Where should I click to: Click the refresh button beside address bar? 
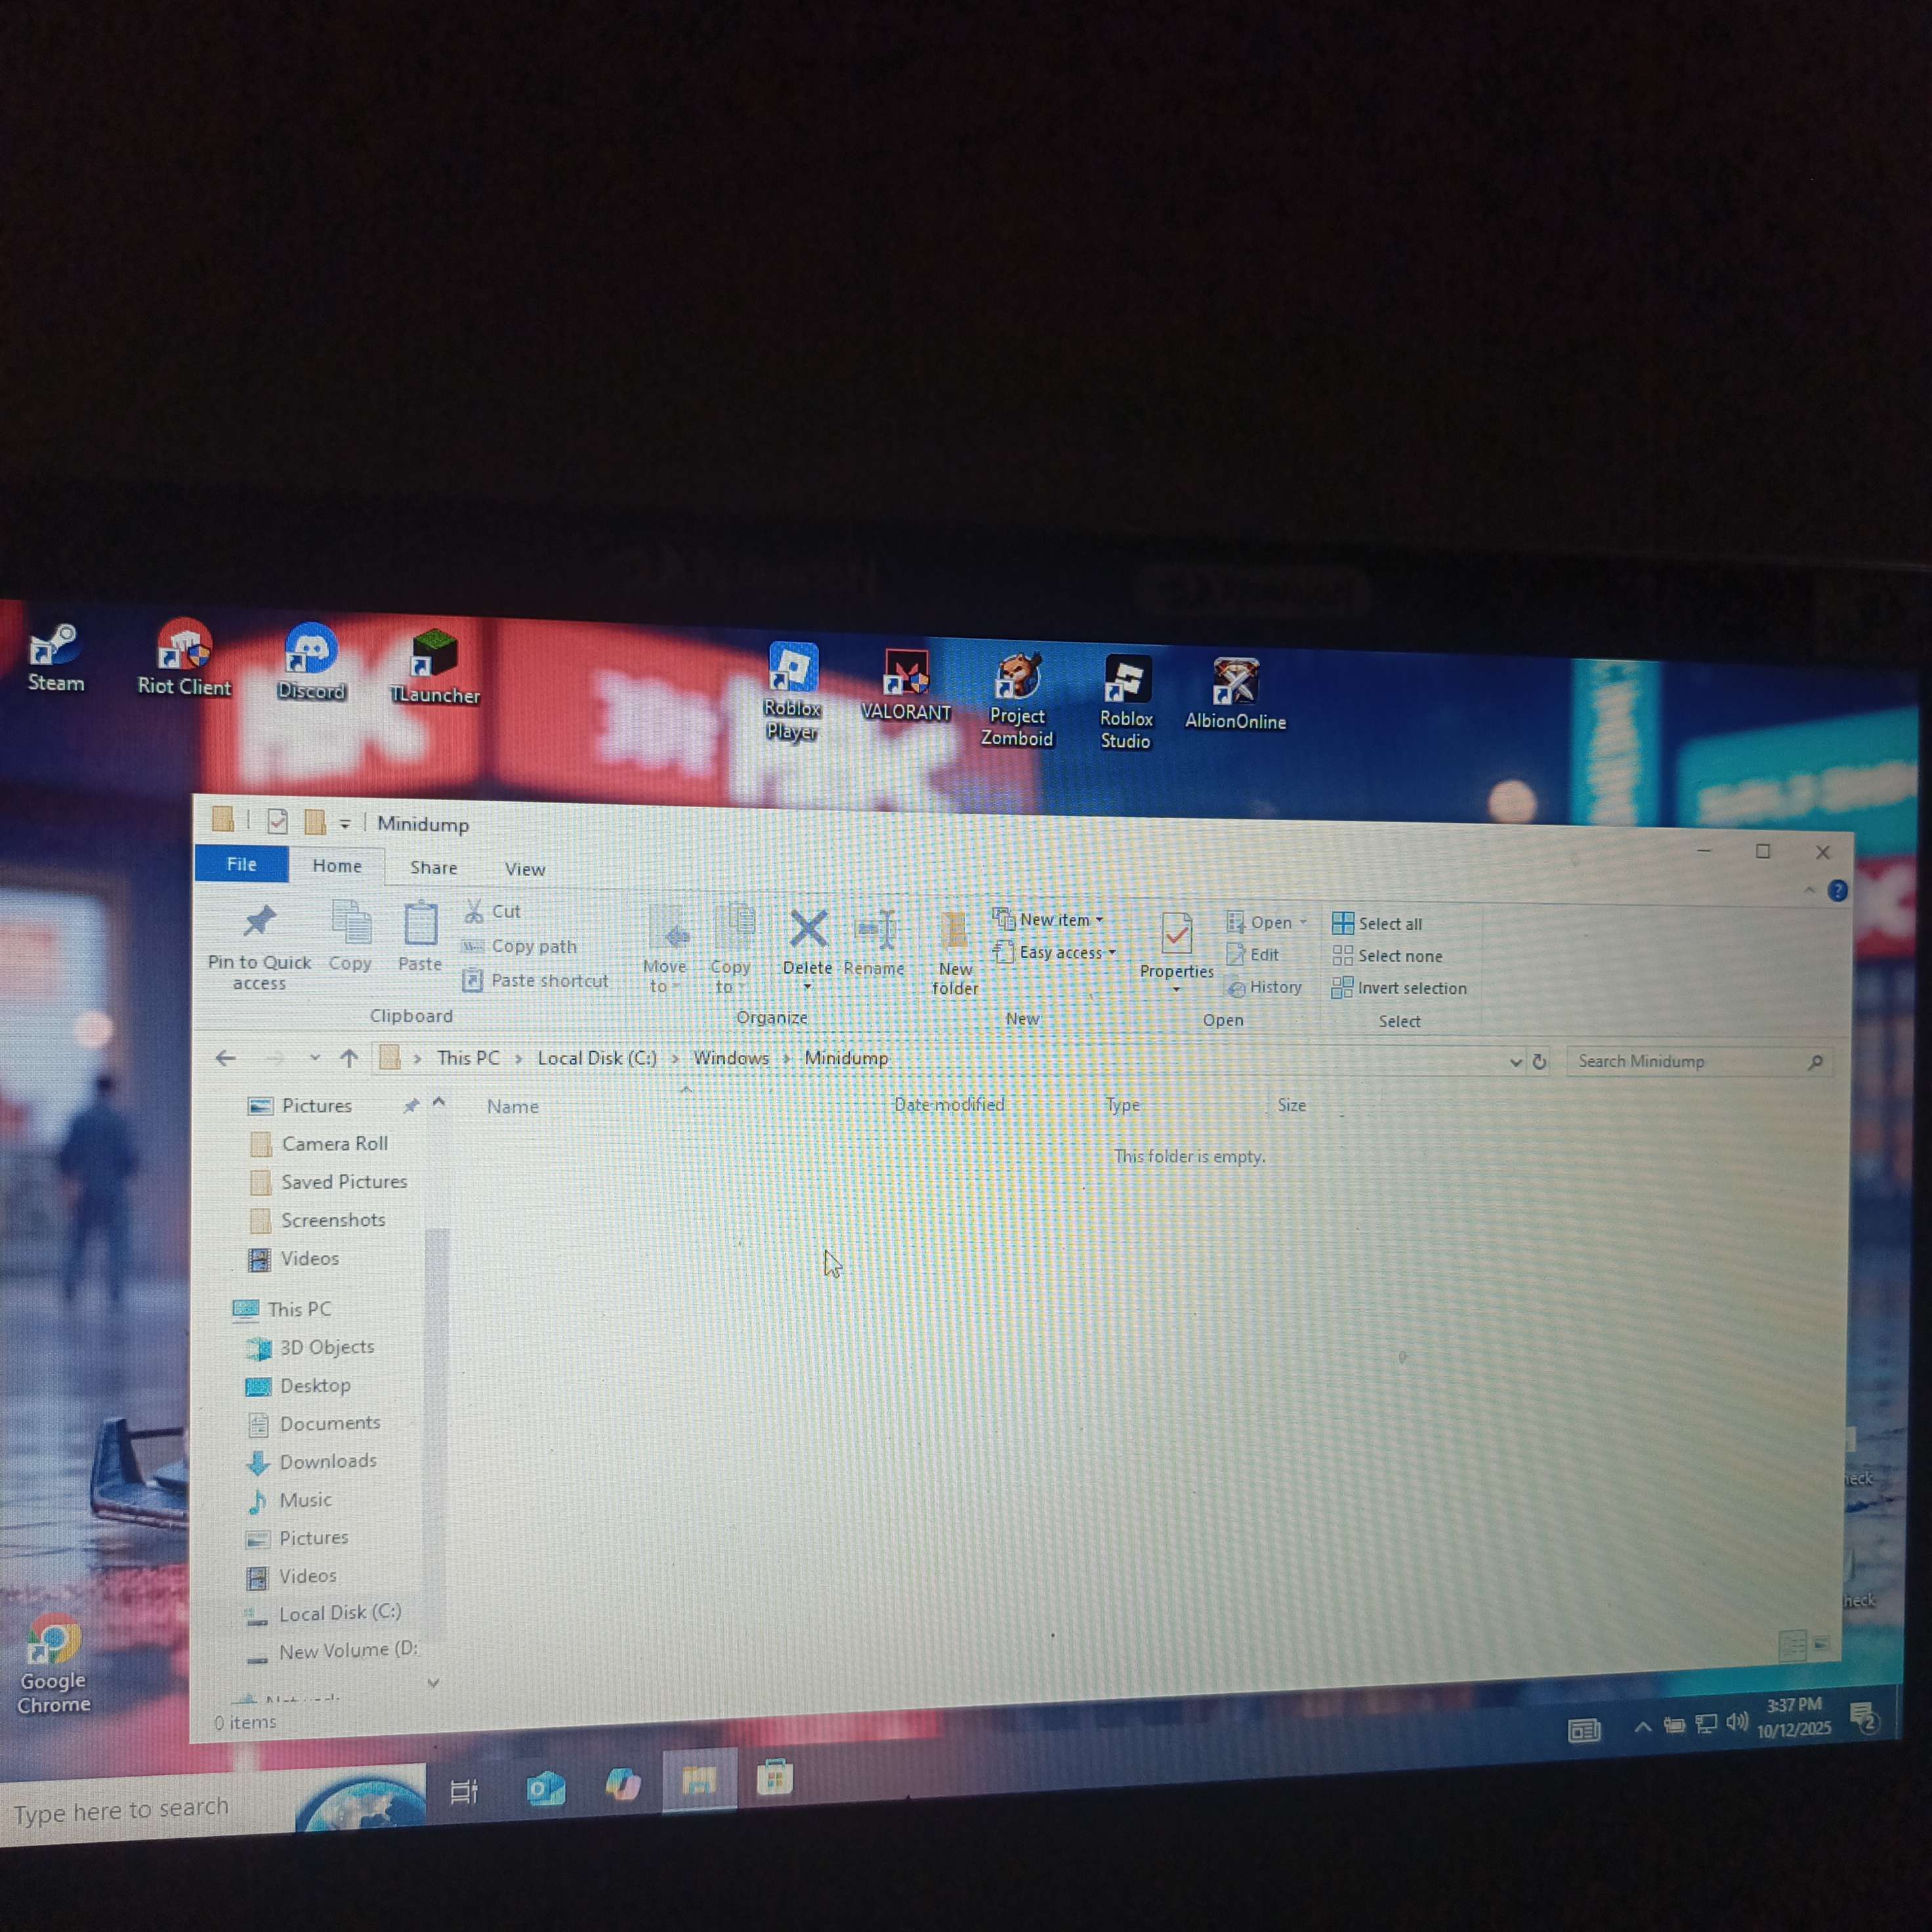click(x=1540, y=1062)
